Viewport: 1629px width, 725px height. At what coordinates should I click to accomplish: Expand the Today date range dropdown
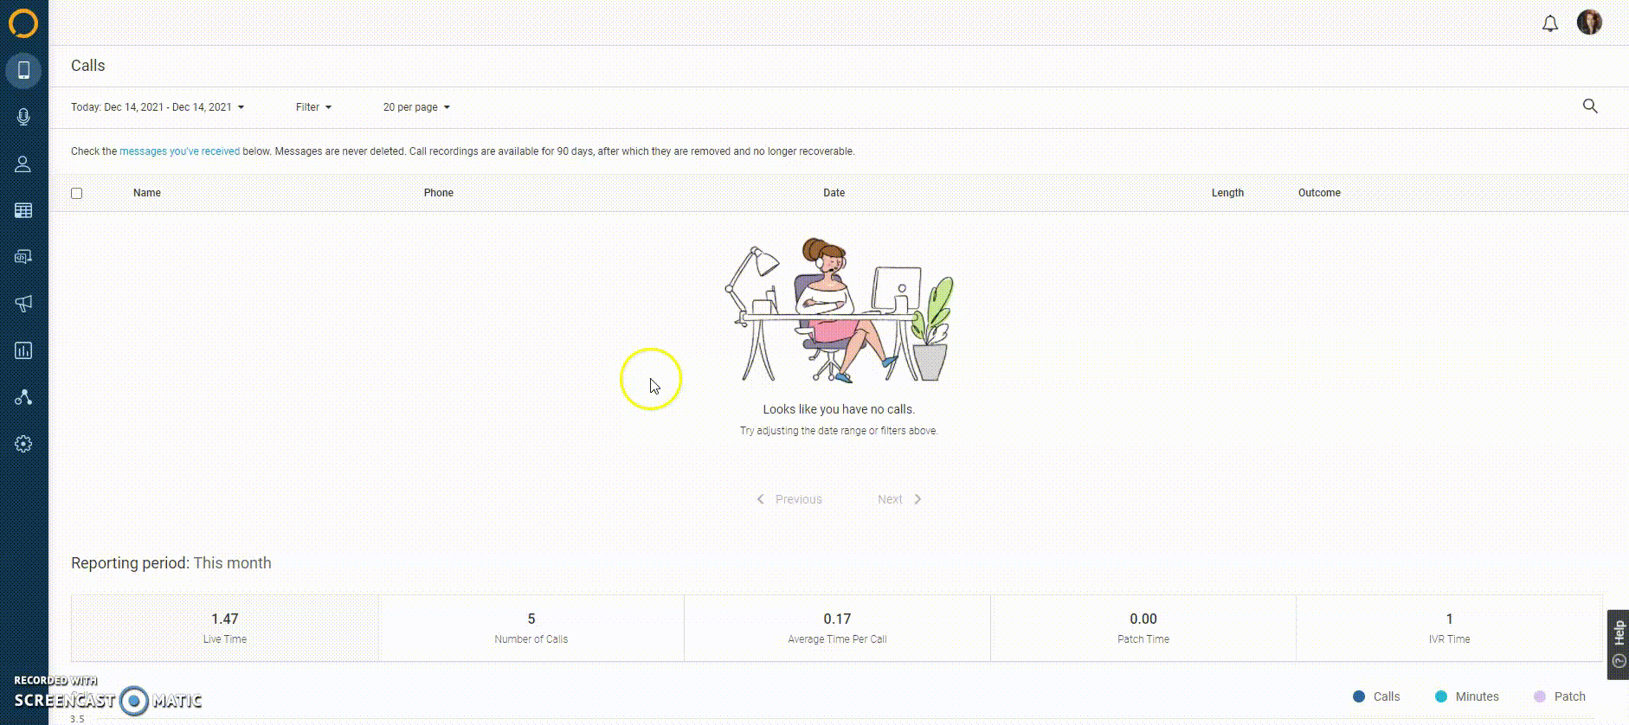point(158,107)
